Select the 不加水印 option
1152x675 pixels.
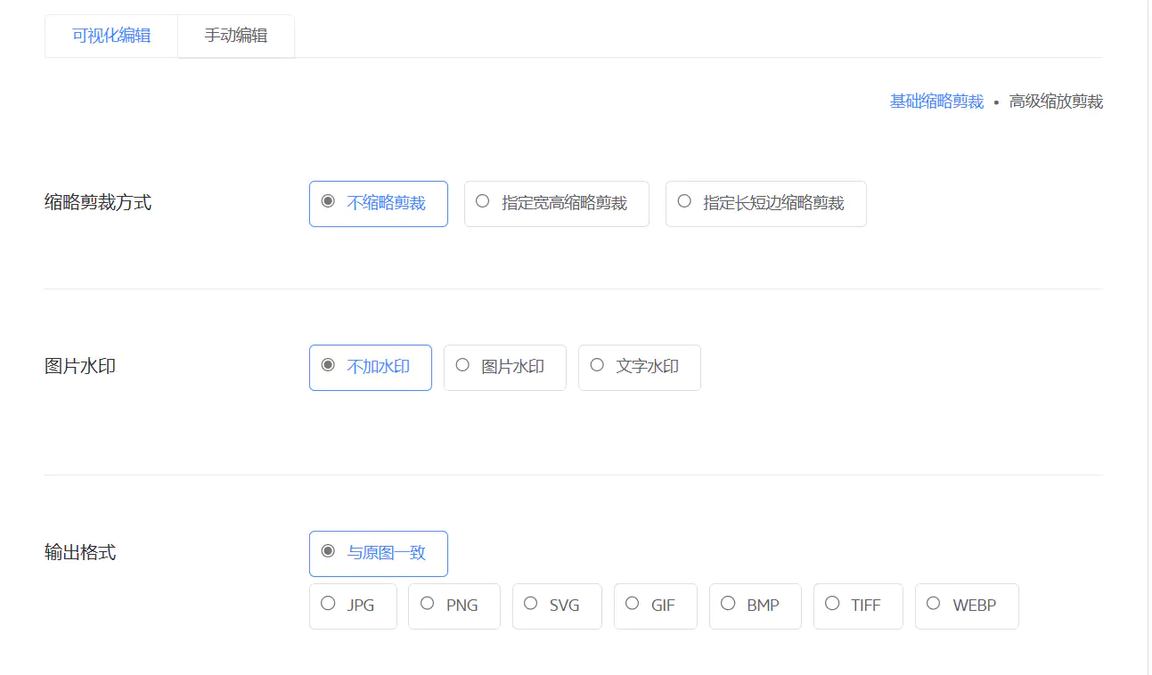coord(370,367)
